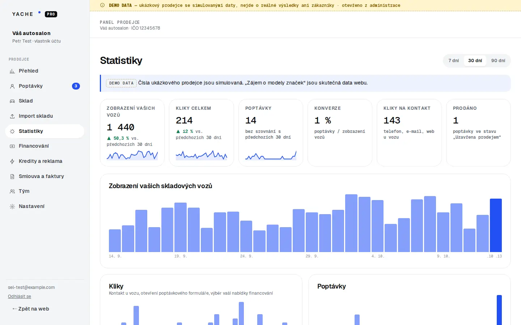Image resolution: width=521 pixels, height=325 pixels.
Task: Click the "IČO 12345678" header text
Action: (x=146, y=28)
